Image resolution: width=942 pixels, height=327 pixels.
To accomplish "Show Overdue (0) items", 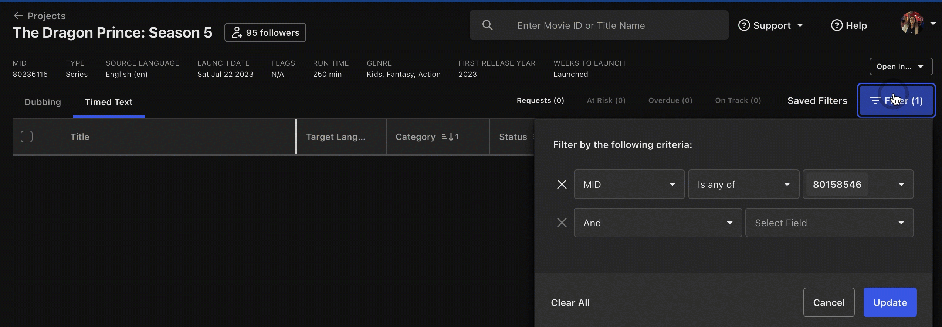I will (x=670, y=100).
